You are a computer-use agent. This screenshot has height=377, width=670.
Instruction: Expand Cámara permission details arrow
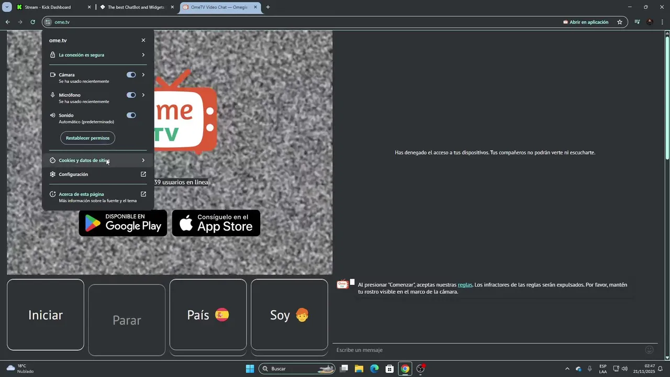(x=143, y=75)
